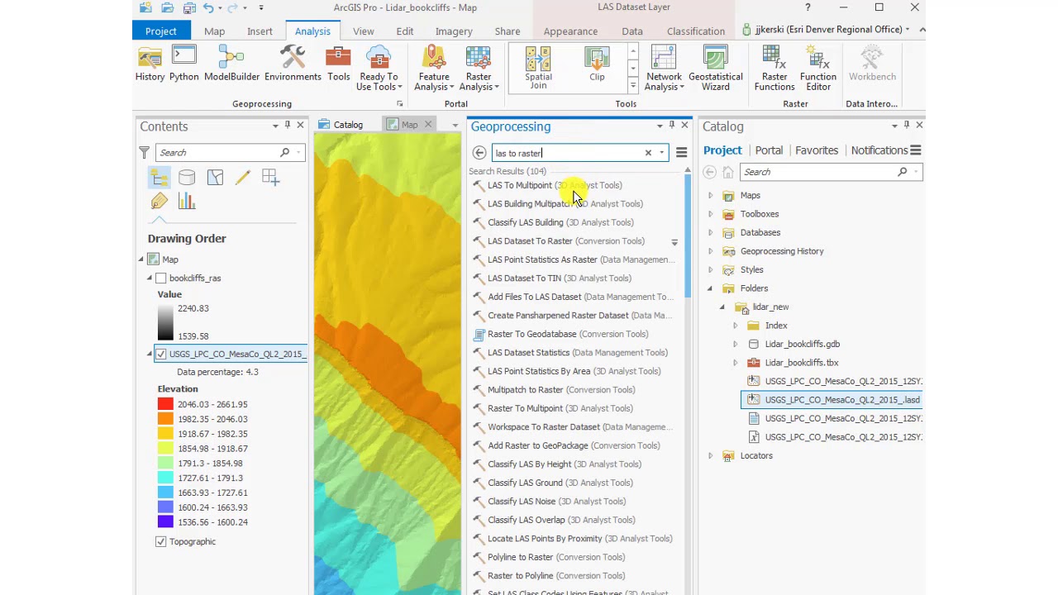The width and height of the screenshot is (1058, 595).
Task: Open the Project backstage tab
Action: (161, 31)
